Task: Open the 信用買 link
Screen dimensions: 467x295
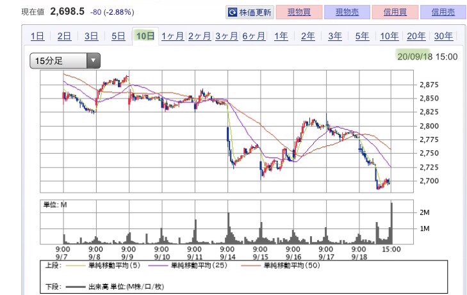Action: click(395, 12)
